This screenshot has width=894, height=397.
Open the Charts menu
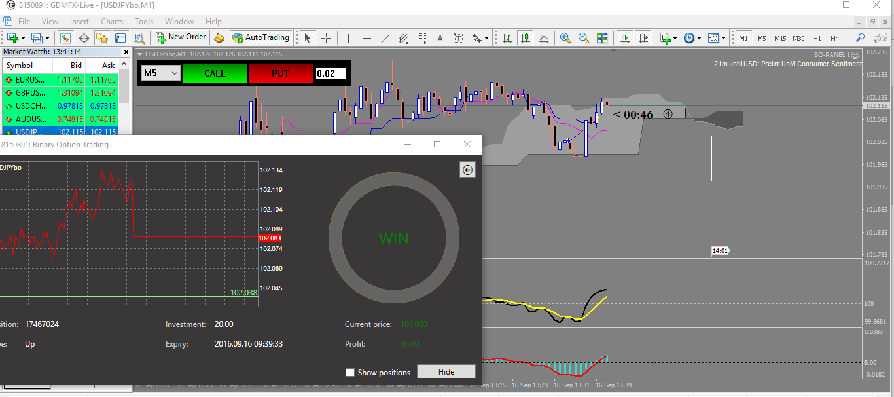click(x=112, y=22)
